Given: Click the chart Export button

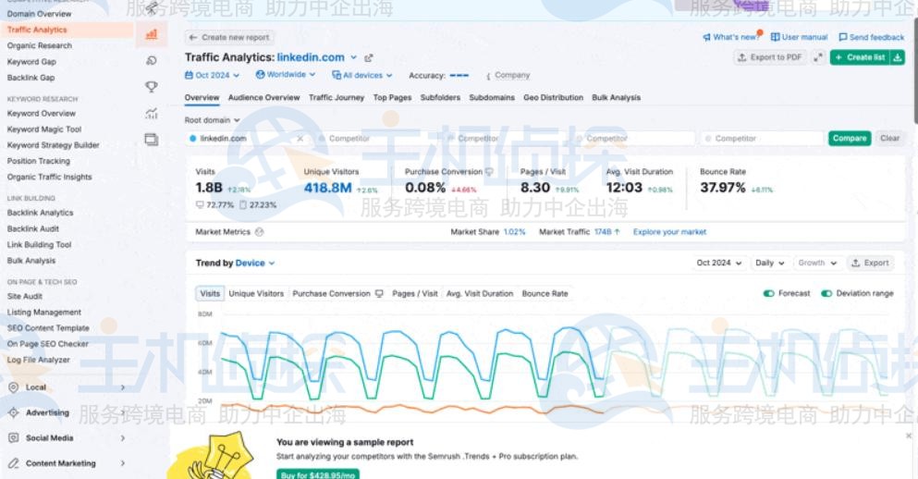Looking at the screenshot, I should pyautogui.click(x=869, y=263).
